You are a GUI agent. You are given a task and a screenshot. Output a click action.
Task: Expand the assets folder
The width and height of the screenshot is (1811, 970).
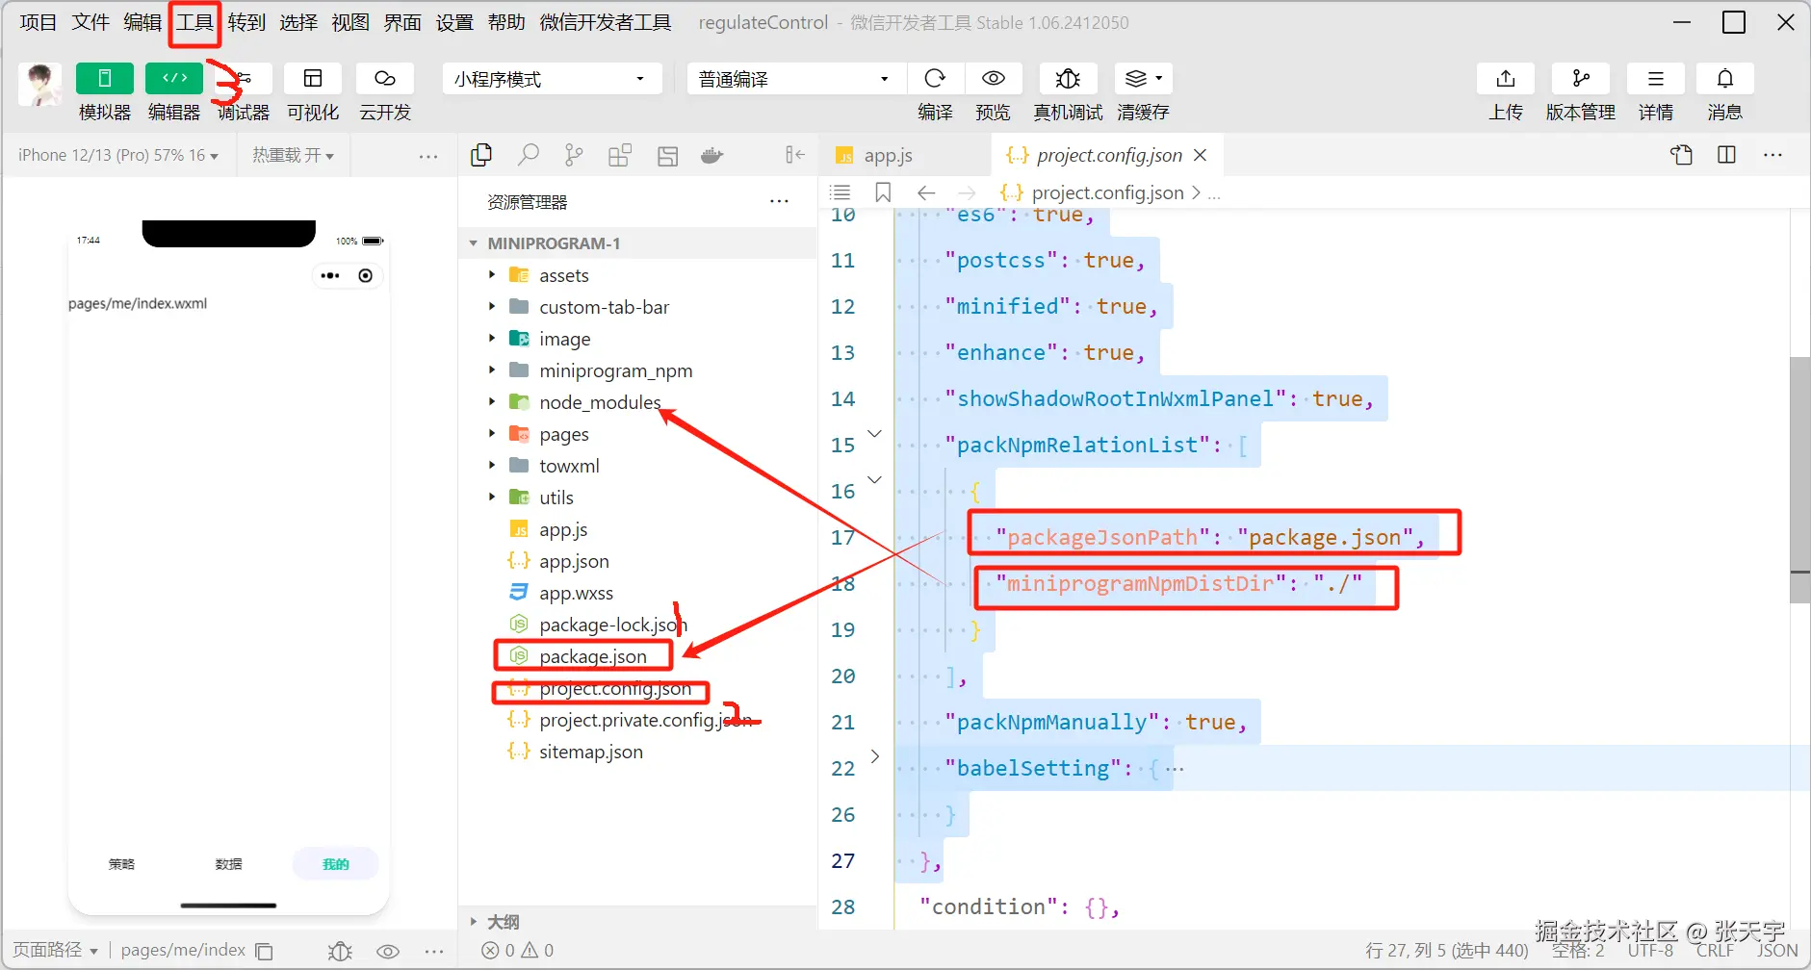492,275
